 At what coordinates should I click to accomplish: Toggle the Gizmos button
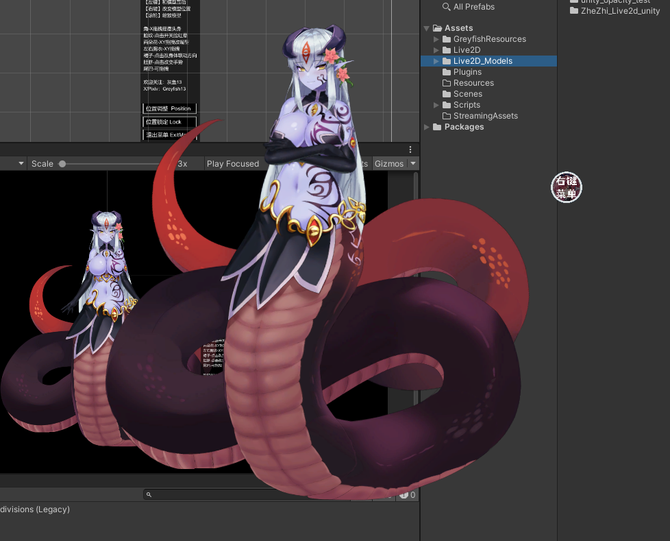(389, 164)
